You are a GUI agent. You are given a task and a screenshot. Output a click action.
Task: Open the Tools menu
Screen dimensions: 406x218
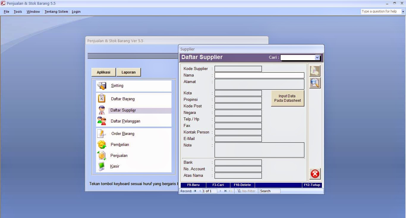18,12
